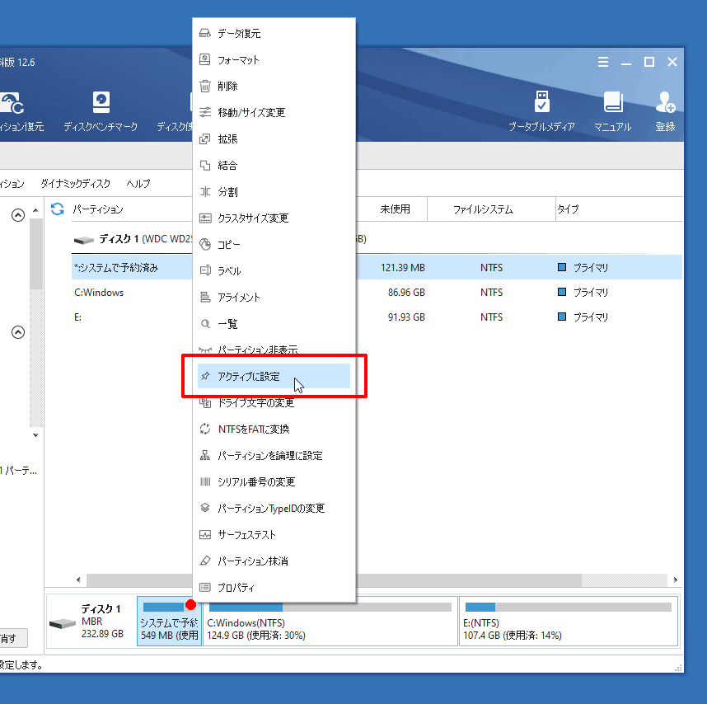707x704 pixels.
Task: Select データ復元 in the context menu
Action: pyautogui.click(x=239, y=34)
